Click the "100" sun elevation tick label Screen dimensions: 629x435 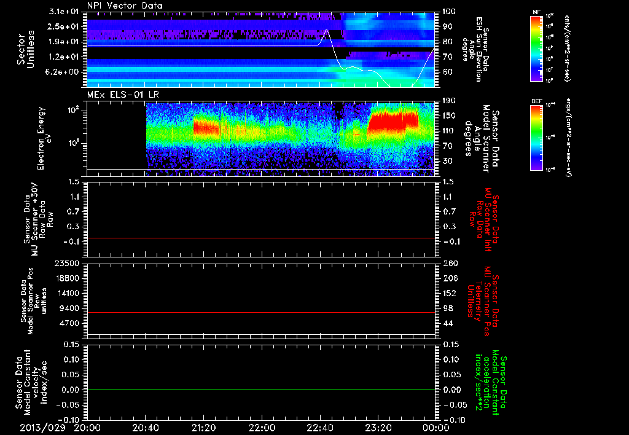(x=449, y=11)
